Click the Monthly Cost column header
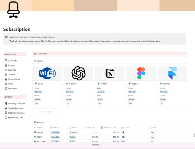This screenshot has height=149, width=195. click(x=108, y=128)
